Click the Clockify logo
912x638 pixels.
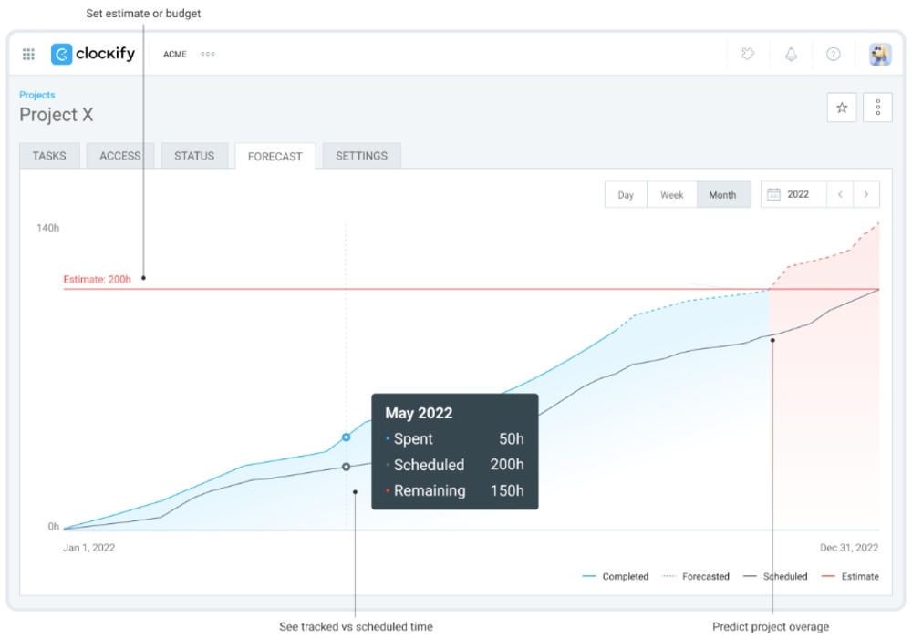93,54
